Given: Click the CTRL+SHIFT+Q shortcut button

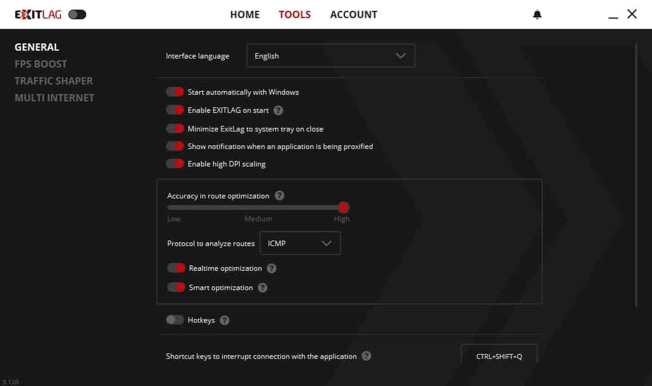Looking at the screenshot, I should [x=499, y=355].
